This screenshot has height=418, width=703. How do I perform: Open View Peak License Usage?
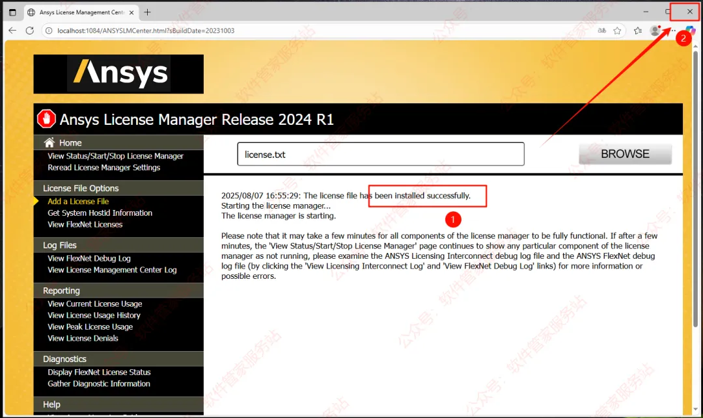(x=90, y=327)
